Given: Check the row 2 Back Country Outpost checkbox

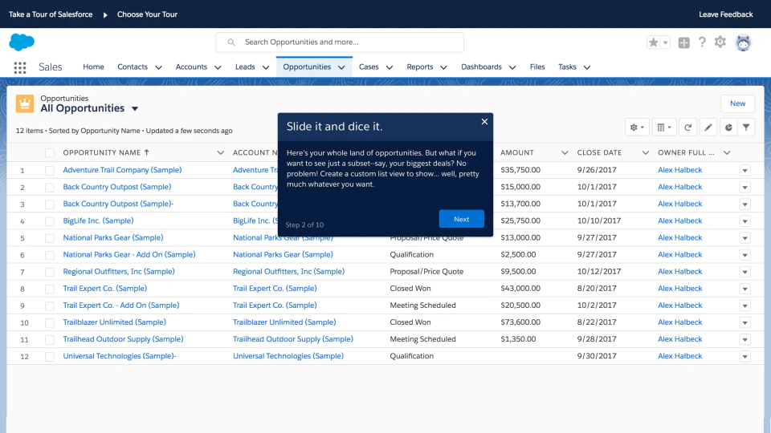Looking at the screenshot, I should [50, 188].
